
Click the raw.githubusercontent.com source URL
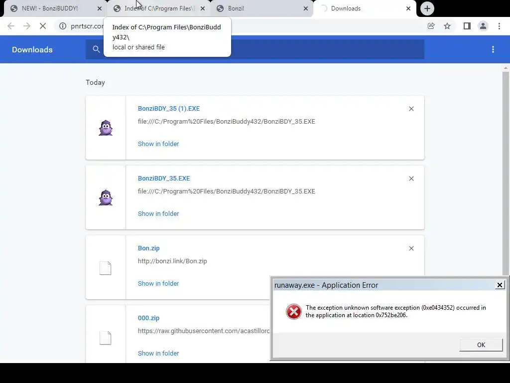pos(204,331)
